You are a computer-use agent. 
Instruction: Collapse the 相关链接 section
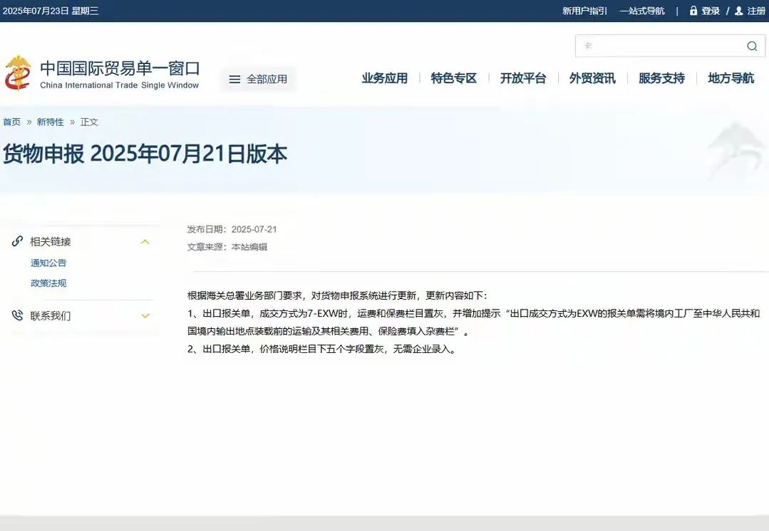point(145,241)
